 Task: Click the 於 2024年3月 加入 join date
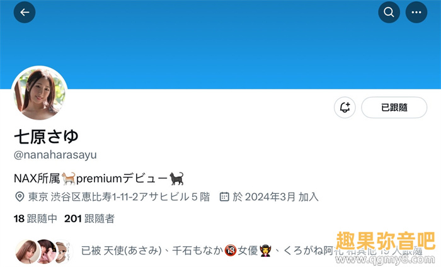(276, 196)
